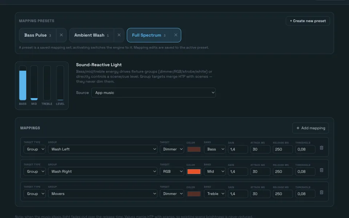Select the Full Spectrum preset

149,35
